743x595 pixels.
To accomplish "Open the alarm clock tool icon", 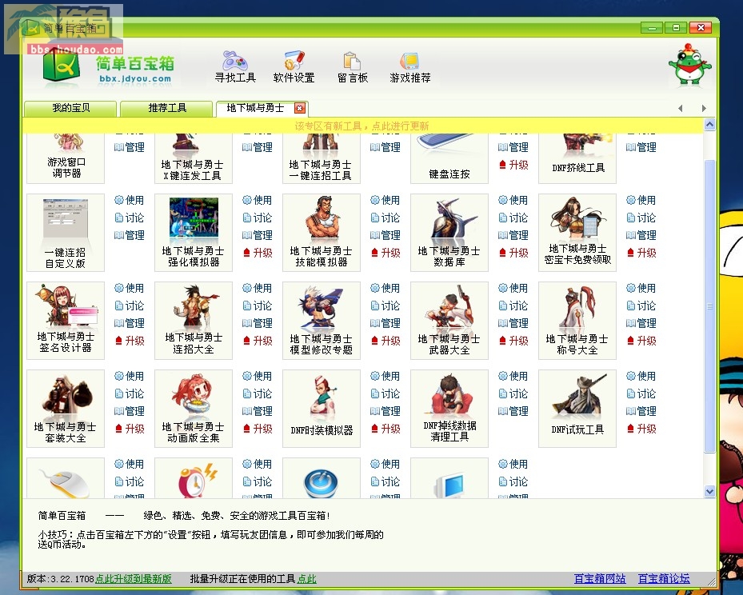I will [x=194, y=478].
